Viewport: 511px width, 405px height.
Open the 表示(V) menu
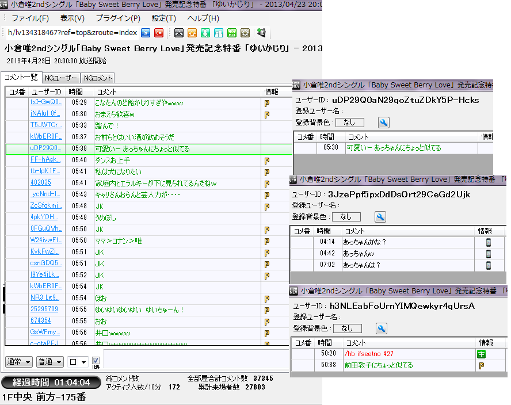pos(72,18)
